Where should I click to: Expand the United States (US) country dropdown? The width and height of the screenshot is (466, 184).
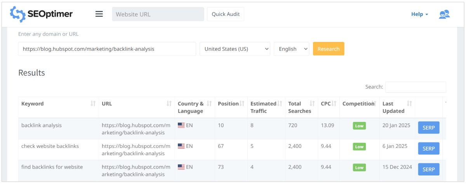235,49
